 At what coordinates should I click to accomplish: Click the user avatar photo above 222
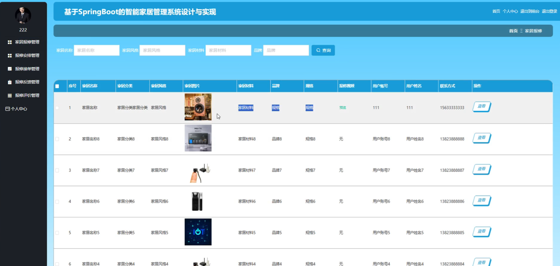(x=23, y=15)
